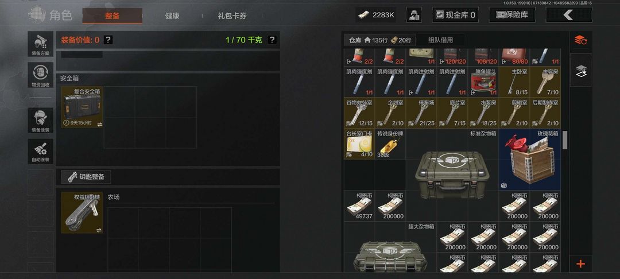
Task: Click the warehouse vertical scrollbar thumb
Action: [x=565, y=140]
